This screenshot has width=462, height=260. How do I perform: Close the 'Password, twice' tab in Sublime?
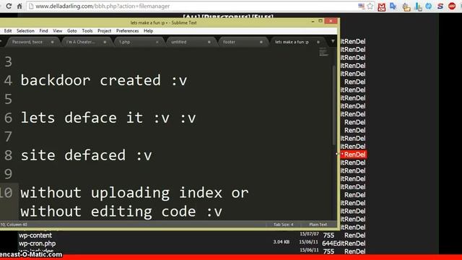coord(52,42)
